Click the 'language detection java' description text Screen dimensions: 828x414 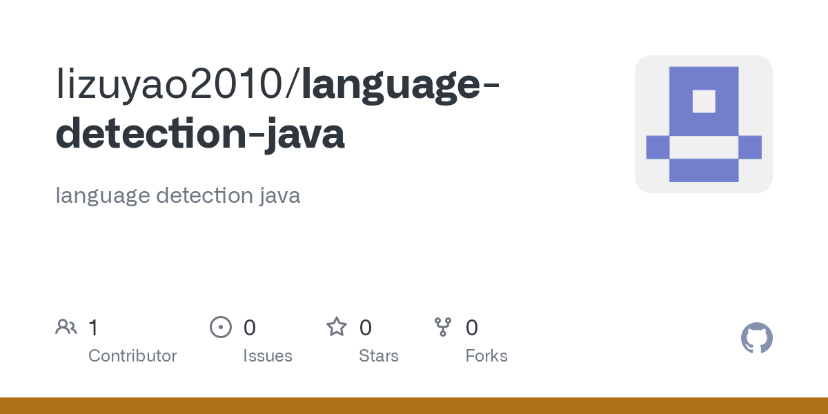(x=178, y=195)
